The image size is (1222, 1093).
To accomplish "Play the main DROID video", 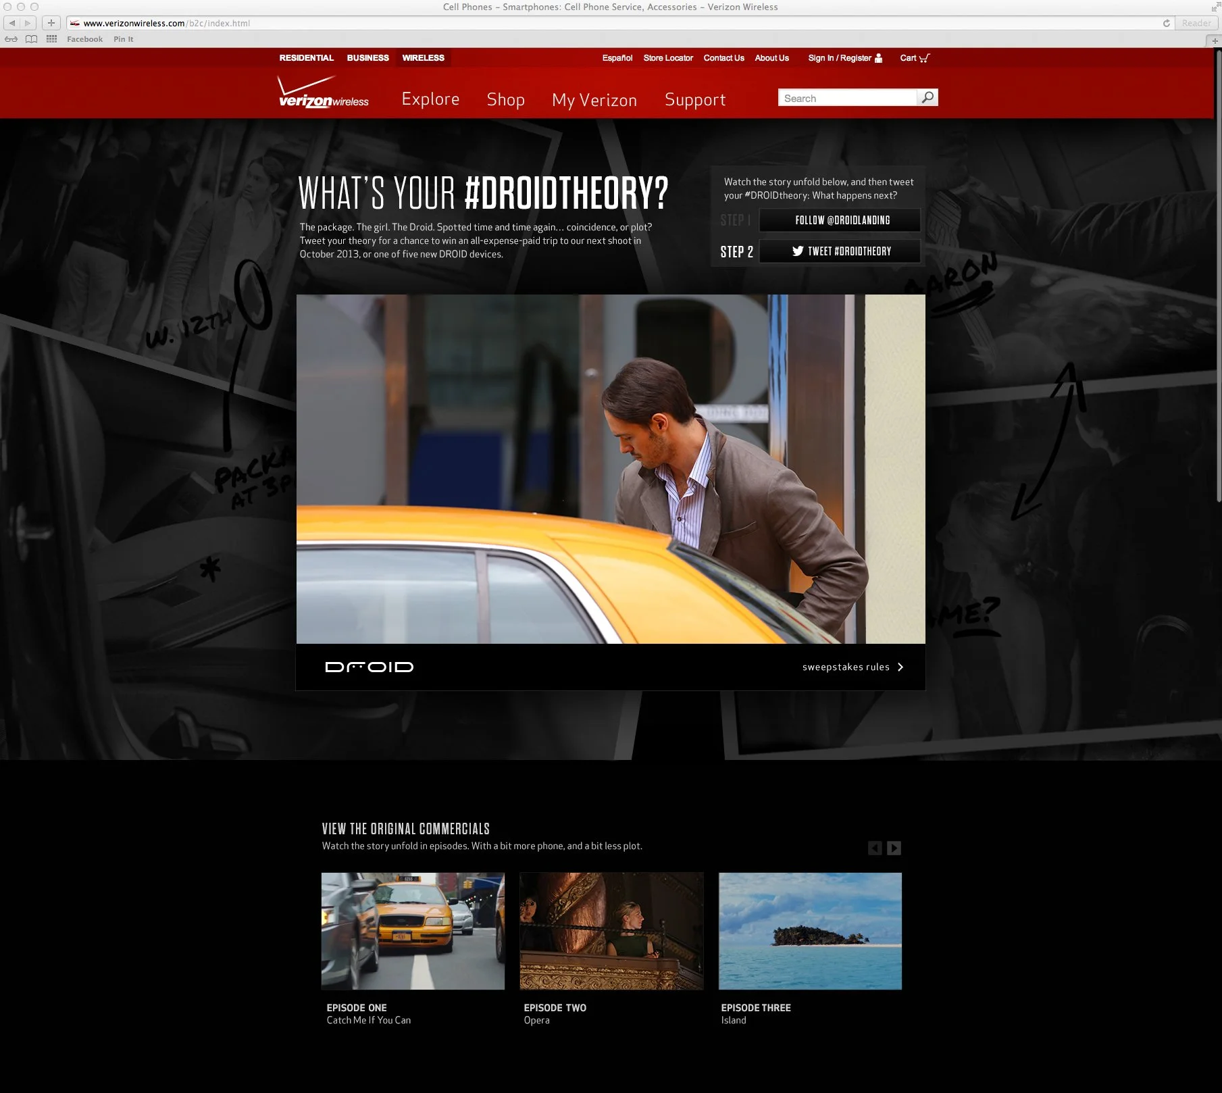I will pos(611,469).
